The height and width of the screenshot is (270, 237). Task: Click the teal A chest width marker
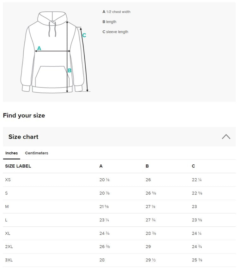click(39, 48)
